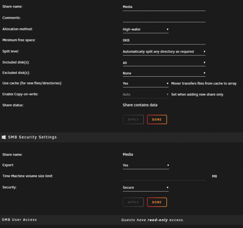Expand the Excluded disk(s) dropdown
The width and height of the screenshot is (243, 228).
tap(164, 73)
